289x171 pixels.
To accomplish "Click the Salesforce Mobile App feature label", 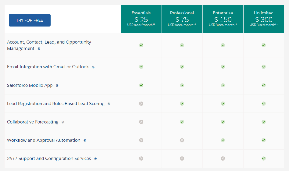I will point(30,85).
